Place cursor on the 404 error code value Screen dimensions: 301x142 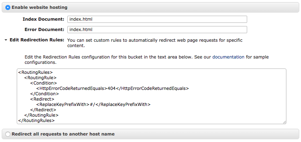112,88
